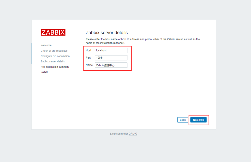Focus the Host input field
Screen dimensions: 251x162
pyautogui.click(x=111, y=50)
